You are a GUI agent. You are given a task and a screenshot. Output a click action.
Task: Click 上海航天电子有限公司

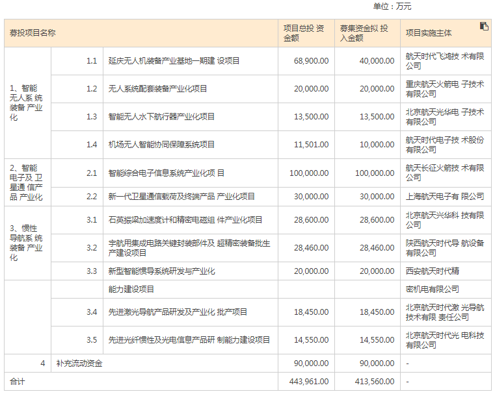pyautogui.click(x=445, y=197)
